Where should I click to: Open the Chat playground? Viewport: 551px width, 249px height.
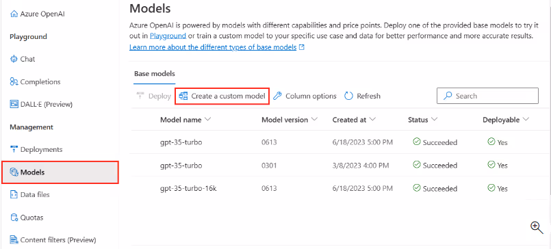(x=23, y=59)
